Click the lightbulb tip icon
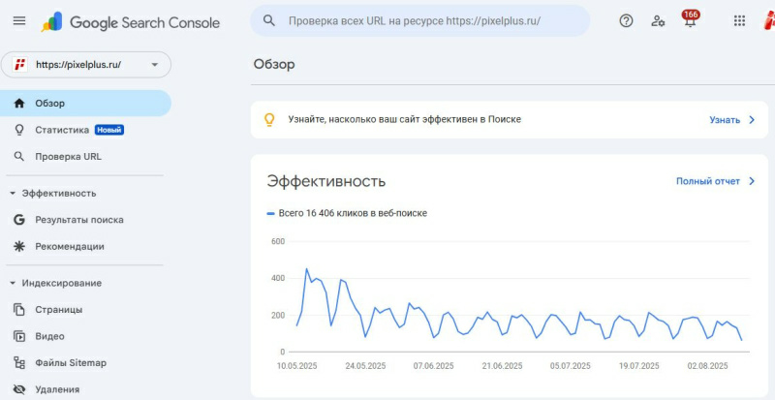Viewport: 775px width, 400px height. [270, 119]
